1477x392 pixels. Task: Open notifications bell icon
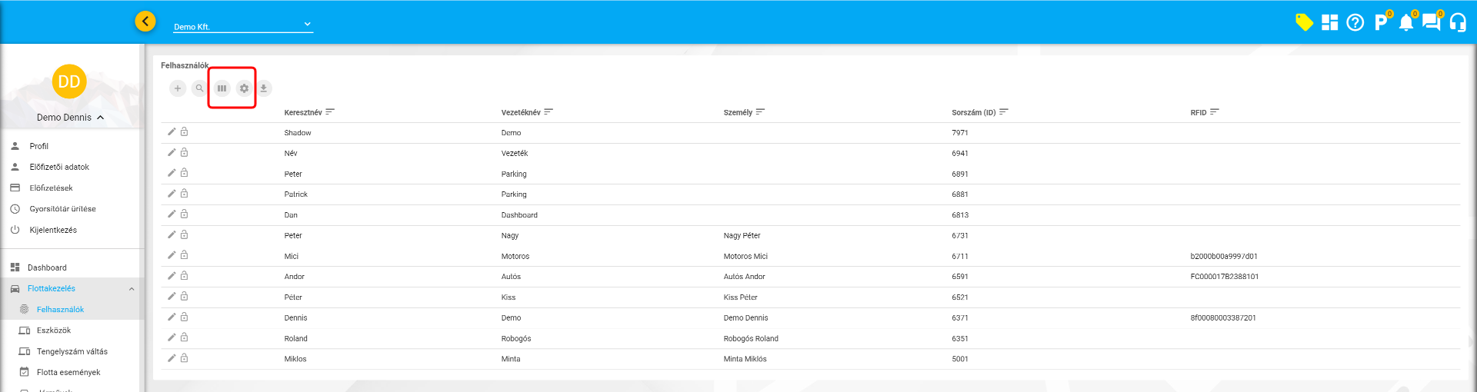tap(1405, 22)
